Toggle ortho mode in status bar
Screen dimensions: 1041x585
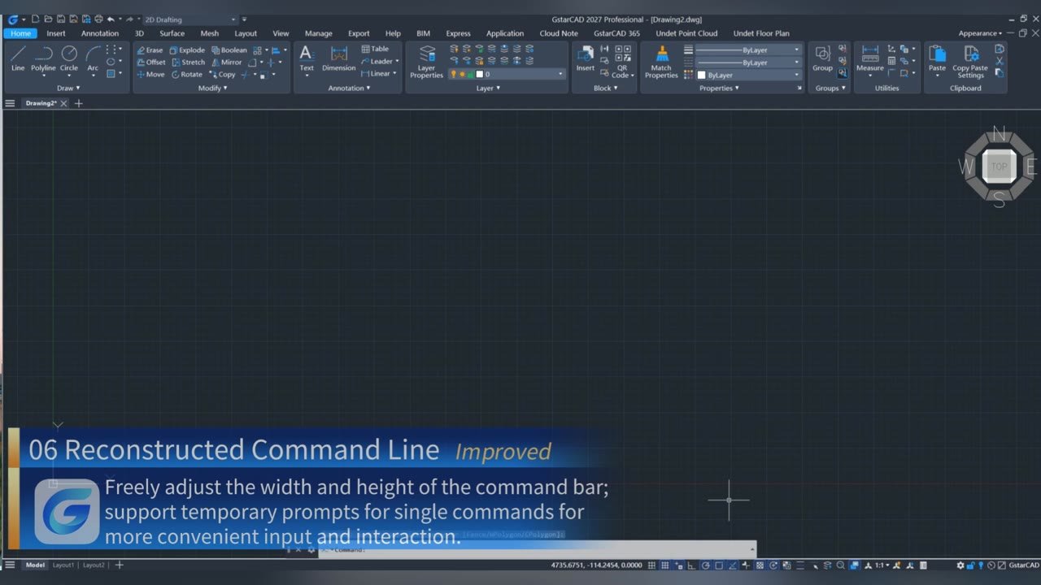tap(692, 565)
